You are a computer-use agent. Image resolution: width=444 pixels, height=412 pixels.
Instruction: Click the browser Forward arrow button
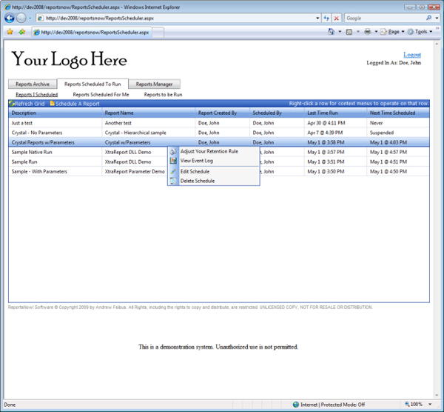(x=21, y=18)
